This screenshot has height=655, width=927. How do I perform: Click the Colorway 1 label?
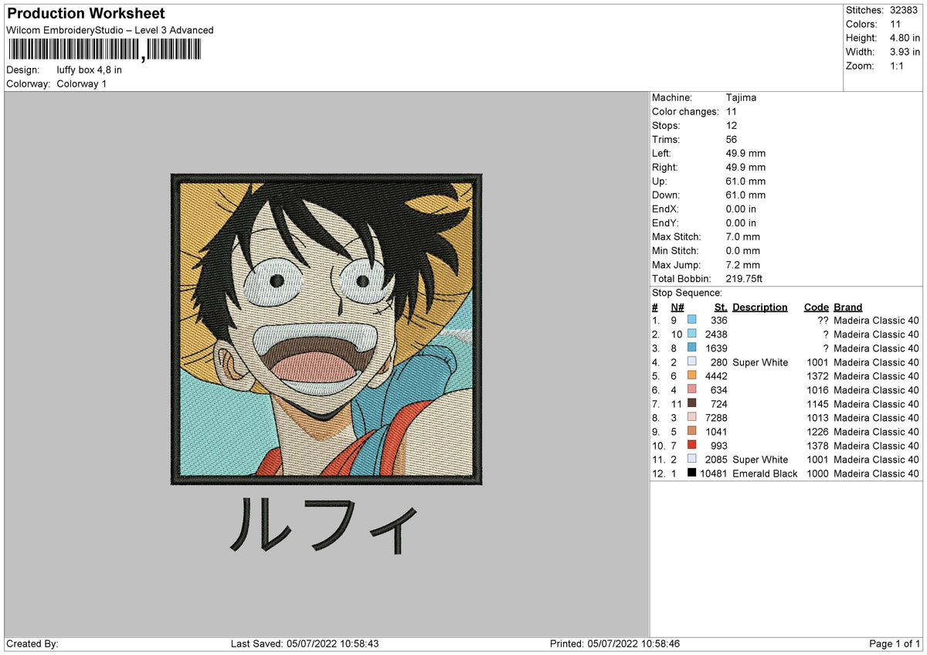[81, 83]
